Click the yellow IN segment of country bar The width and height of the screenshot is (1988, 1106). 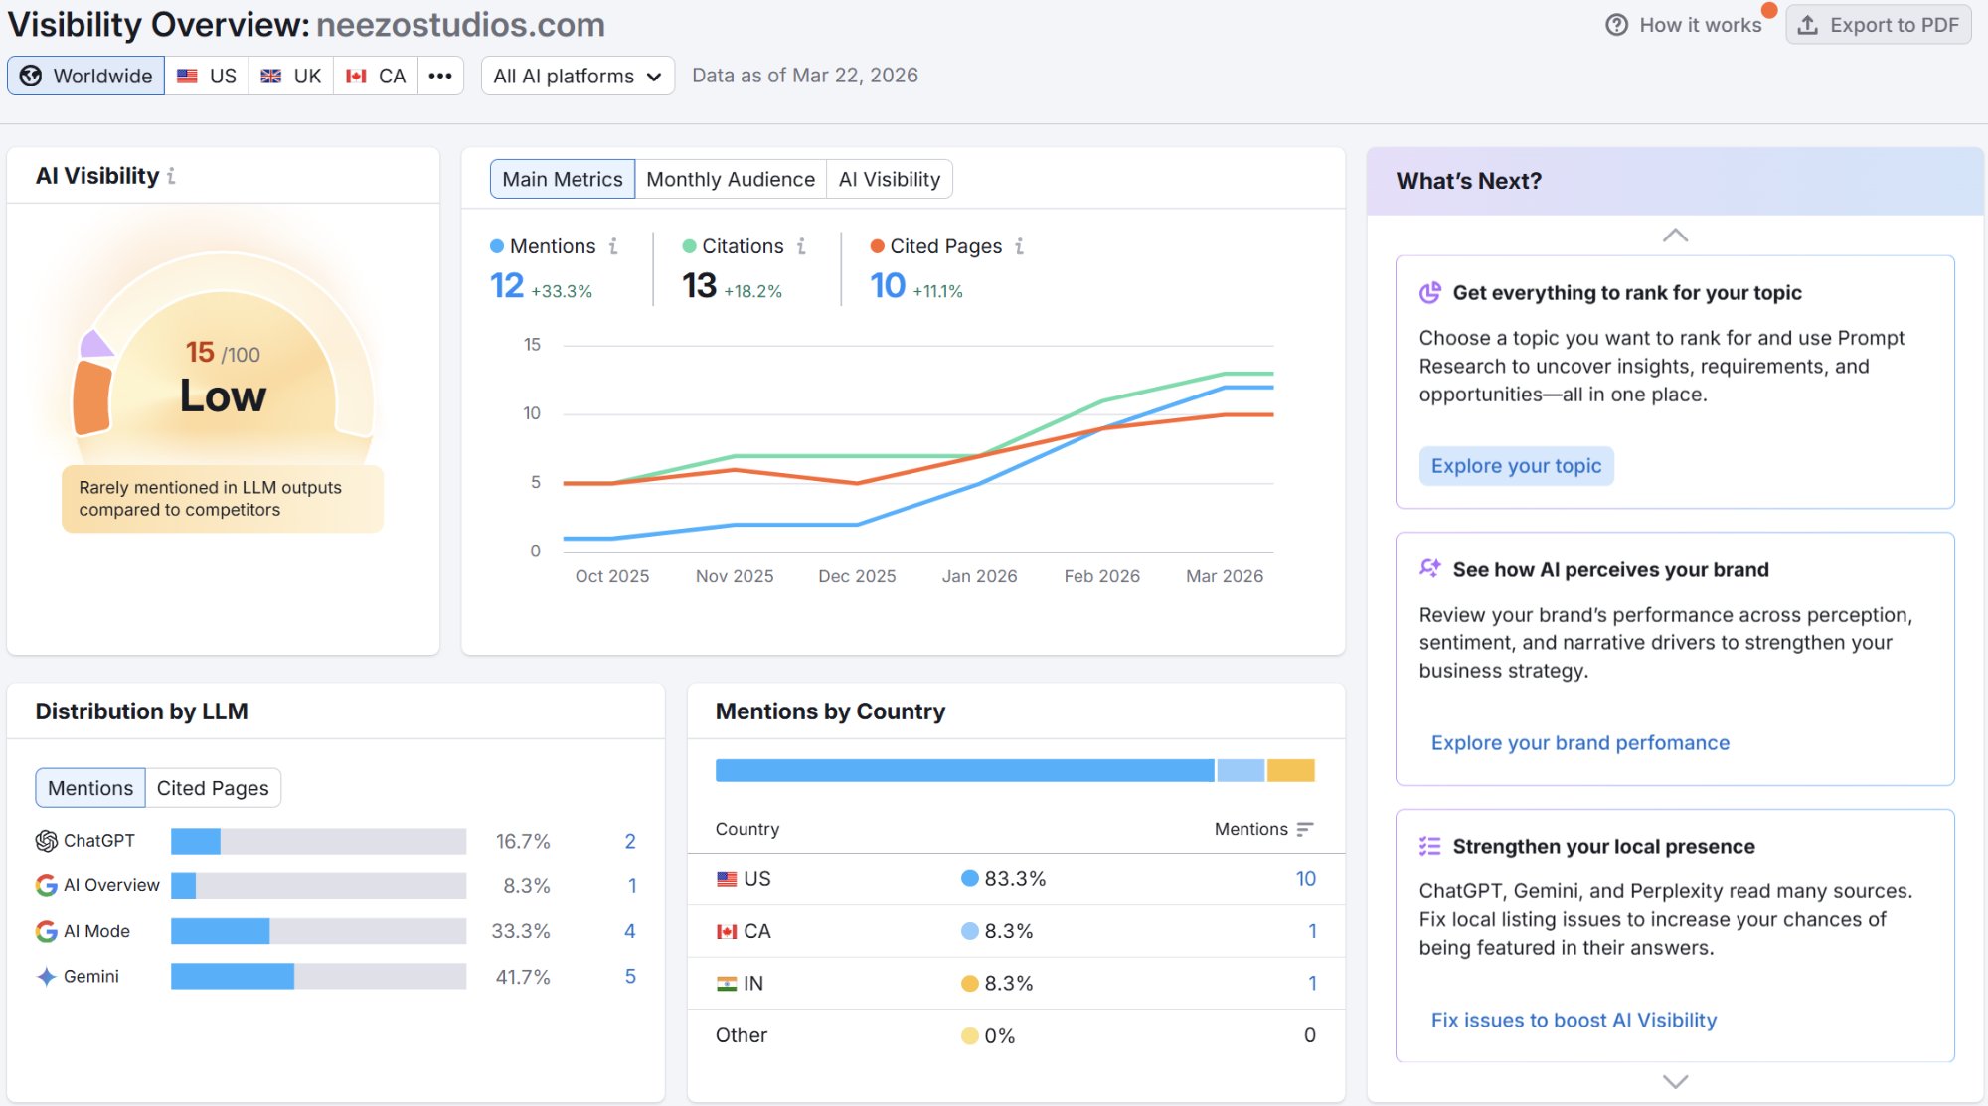pos(1291,770)
